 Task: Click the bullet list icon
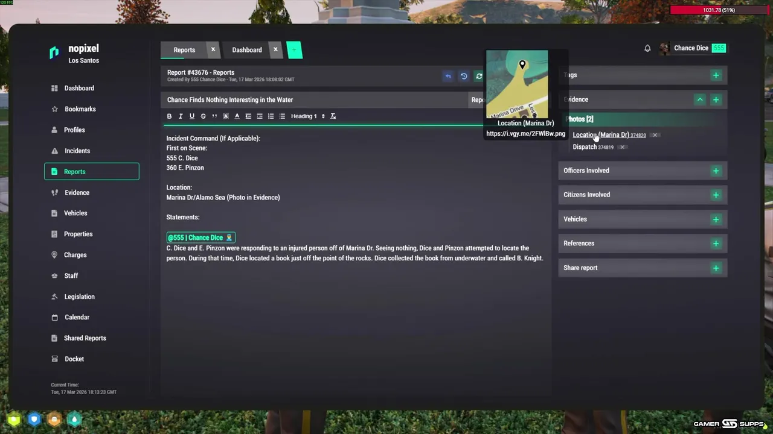point(282,116)
